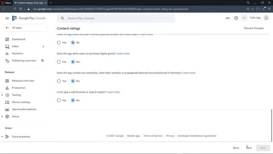273x154 pixels.
Task: Open the help question mark icon
Action: tap(236, 18)
